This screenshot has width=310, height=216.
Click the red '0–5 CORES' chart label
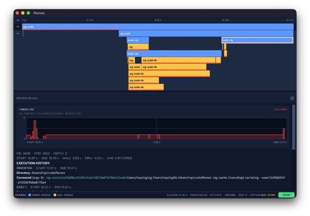click(280, 109)
